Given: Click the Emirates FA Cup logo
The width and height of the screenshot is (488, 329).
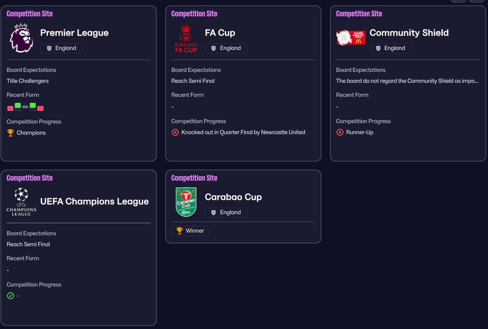Looking at the screenshot, I should 186,38.
